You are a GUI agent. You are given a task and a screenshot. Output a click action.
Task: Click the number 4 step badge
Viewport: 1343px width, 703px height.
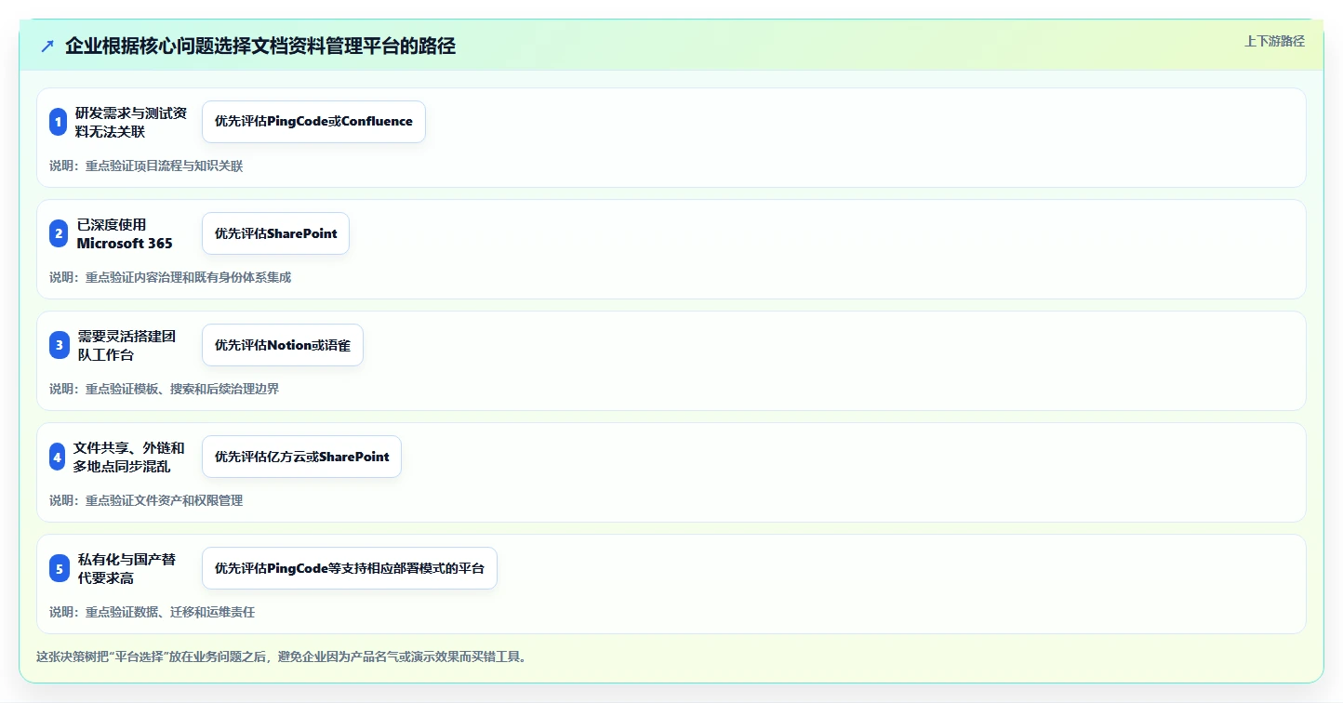tap(58, 457)
